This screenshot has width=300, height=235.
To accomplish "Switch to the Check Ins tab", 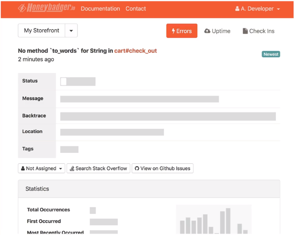I will pos(259,31).
